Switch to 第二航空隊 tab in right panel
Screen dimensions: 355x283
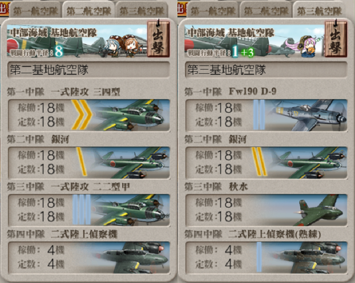pos(266,10)
